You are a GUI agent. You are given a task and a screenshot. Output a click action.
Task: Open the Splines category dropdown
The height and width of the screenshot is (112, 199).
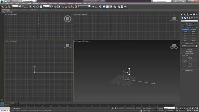(x=189, y=21)
